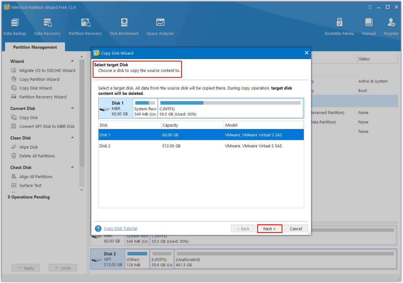Open the Partition Recovery tool
Image resolution: width=403 pixels, height=283 pixels.
[85, 26]
